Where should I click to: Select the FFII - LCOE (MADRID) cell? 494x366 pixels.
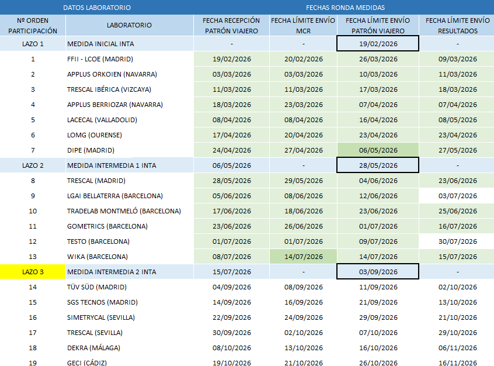click(x=129, y=59)
